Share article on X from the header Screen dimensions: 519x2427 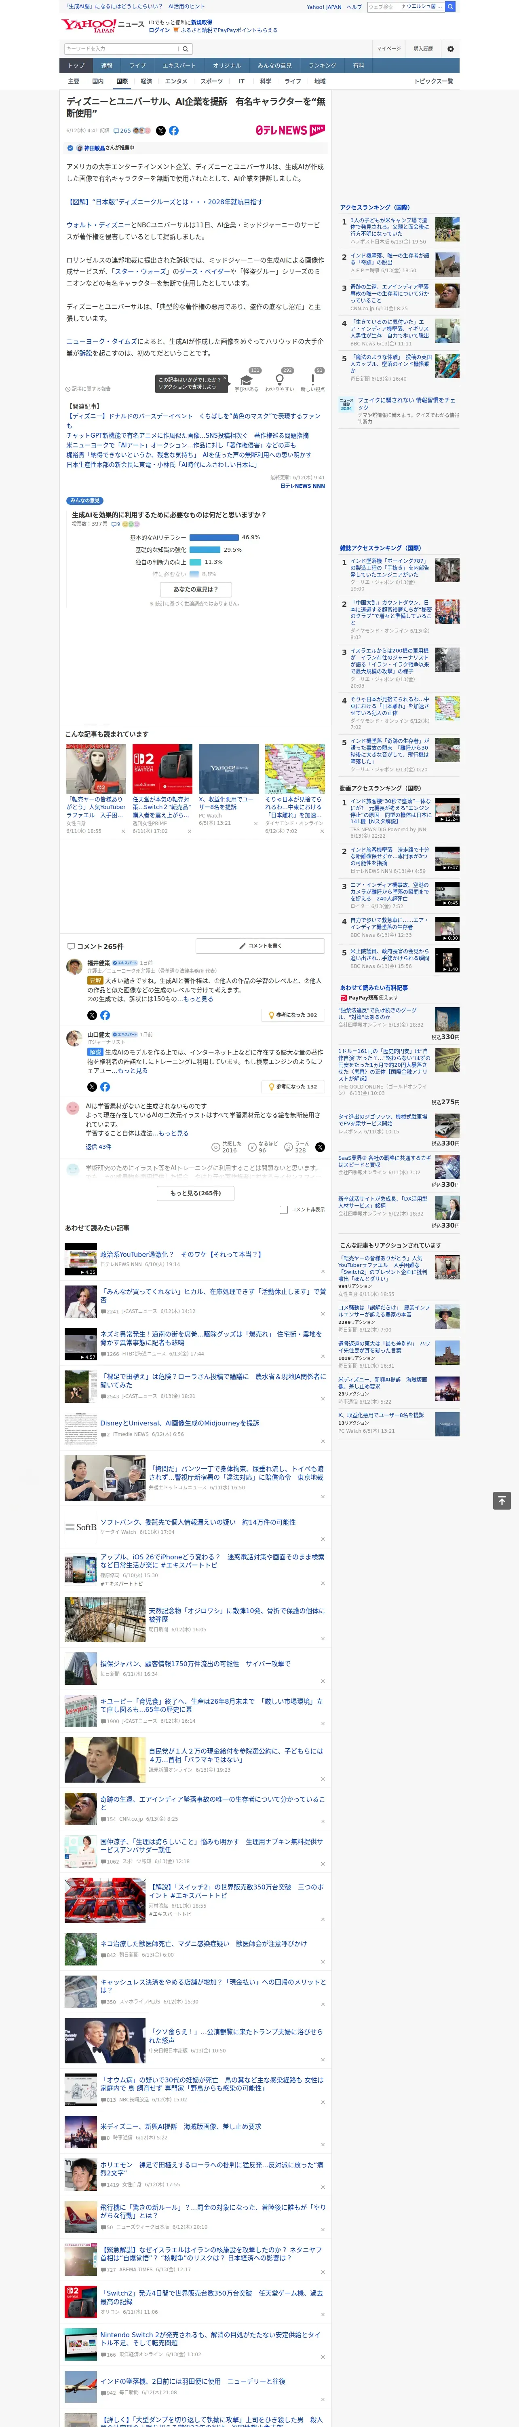pos(160,131)
